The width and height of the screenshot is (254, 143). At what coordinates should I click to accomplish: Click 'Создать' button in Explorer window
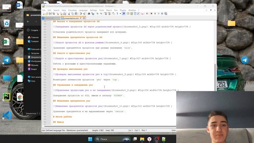point(33,30)
